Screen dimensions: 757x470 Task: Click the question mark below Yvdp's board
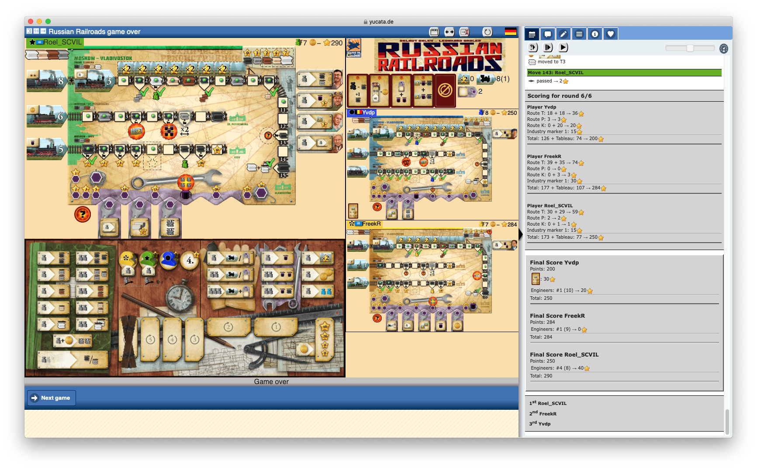377,207
